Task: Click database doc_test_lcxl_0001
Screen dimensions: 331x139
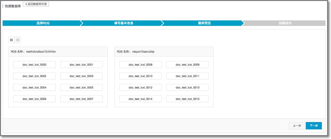Action: tap(82, 65)
